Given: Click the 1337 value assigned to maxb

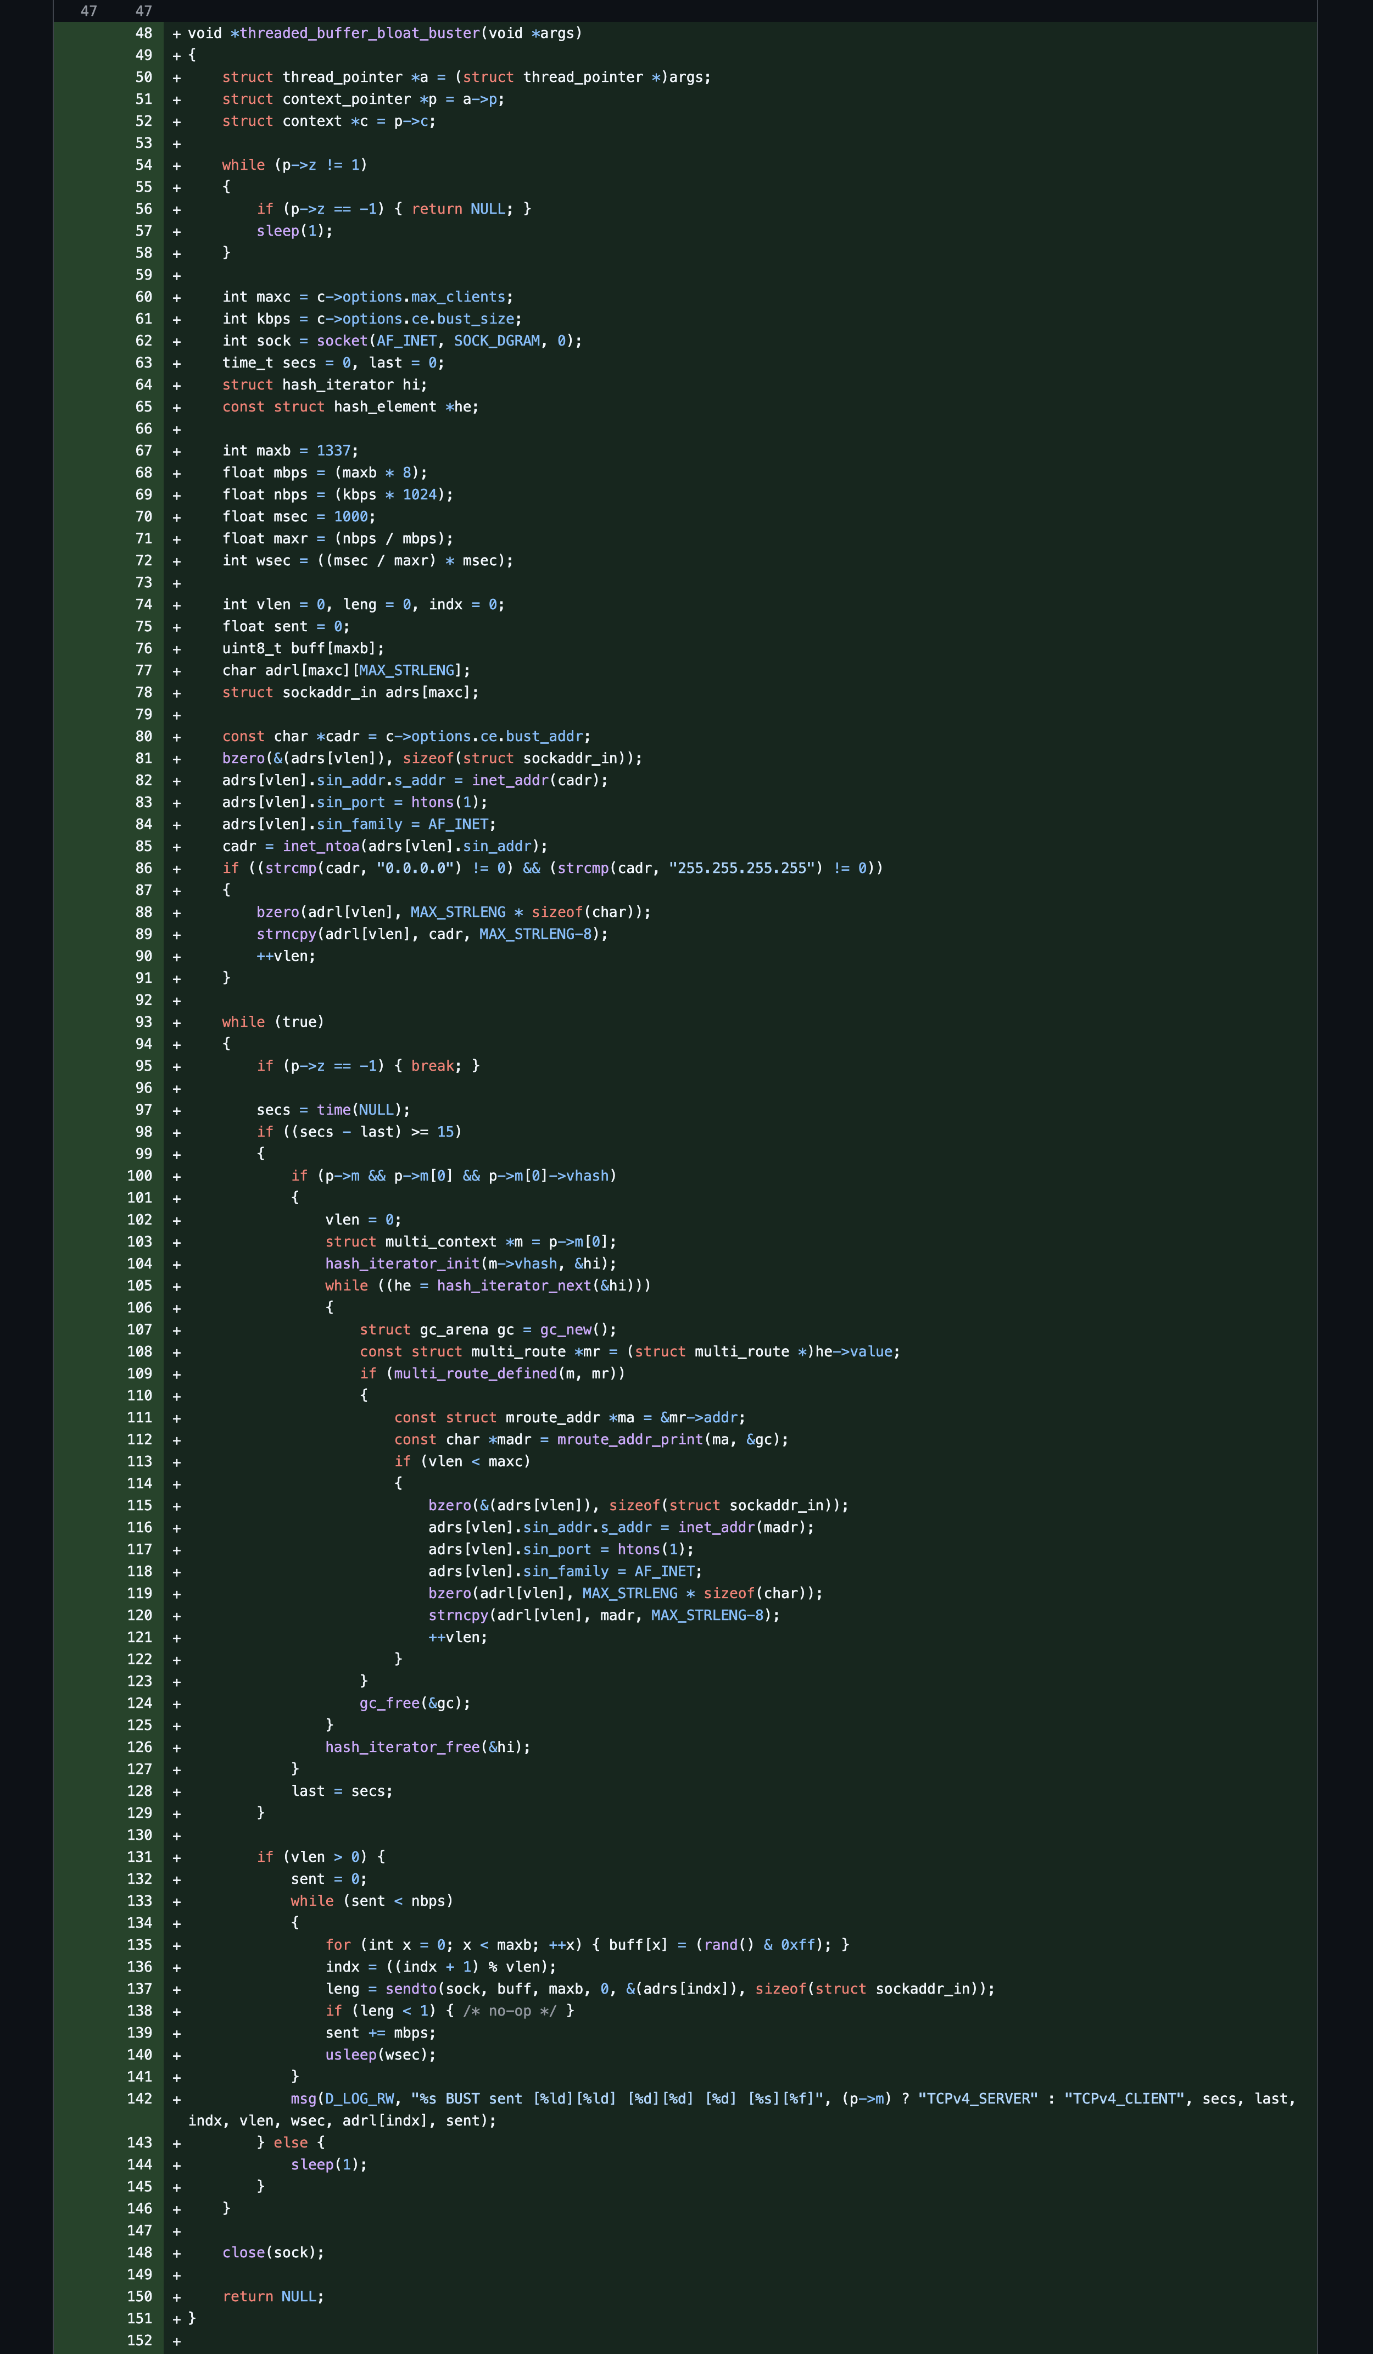Looking at the screenshot, I should (333, 451).
